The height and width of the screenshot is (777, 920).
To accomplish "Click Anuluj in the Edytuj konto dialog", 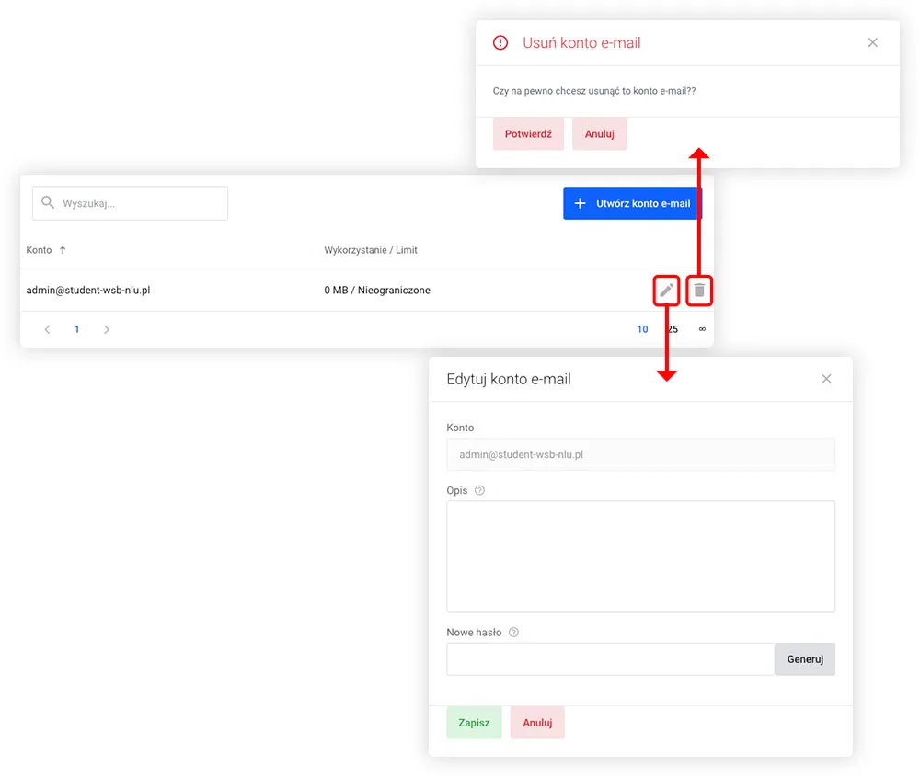I will coord(537,723).
